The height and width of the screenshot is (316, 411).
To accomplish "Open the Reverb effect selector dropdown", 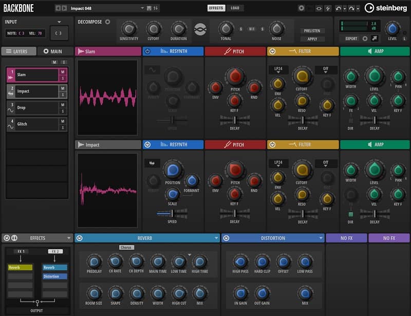I will [216, 238].
